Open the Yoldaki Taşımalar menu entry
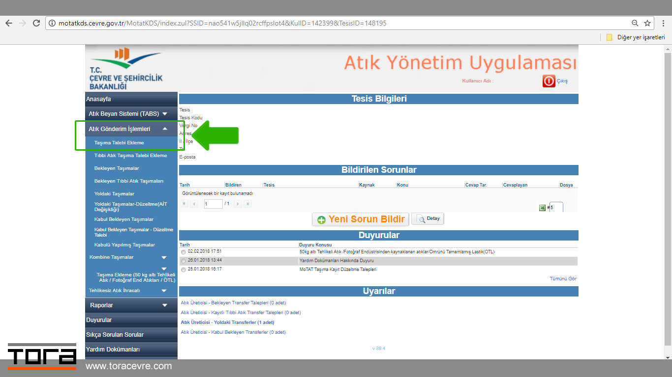Viewport: 672px width, 377px height. [x=114, y=194]
